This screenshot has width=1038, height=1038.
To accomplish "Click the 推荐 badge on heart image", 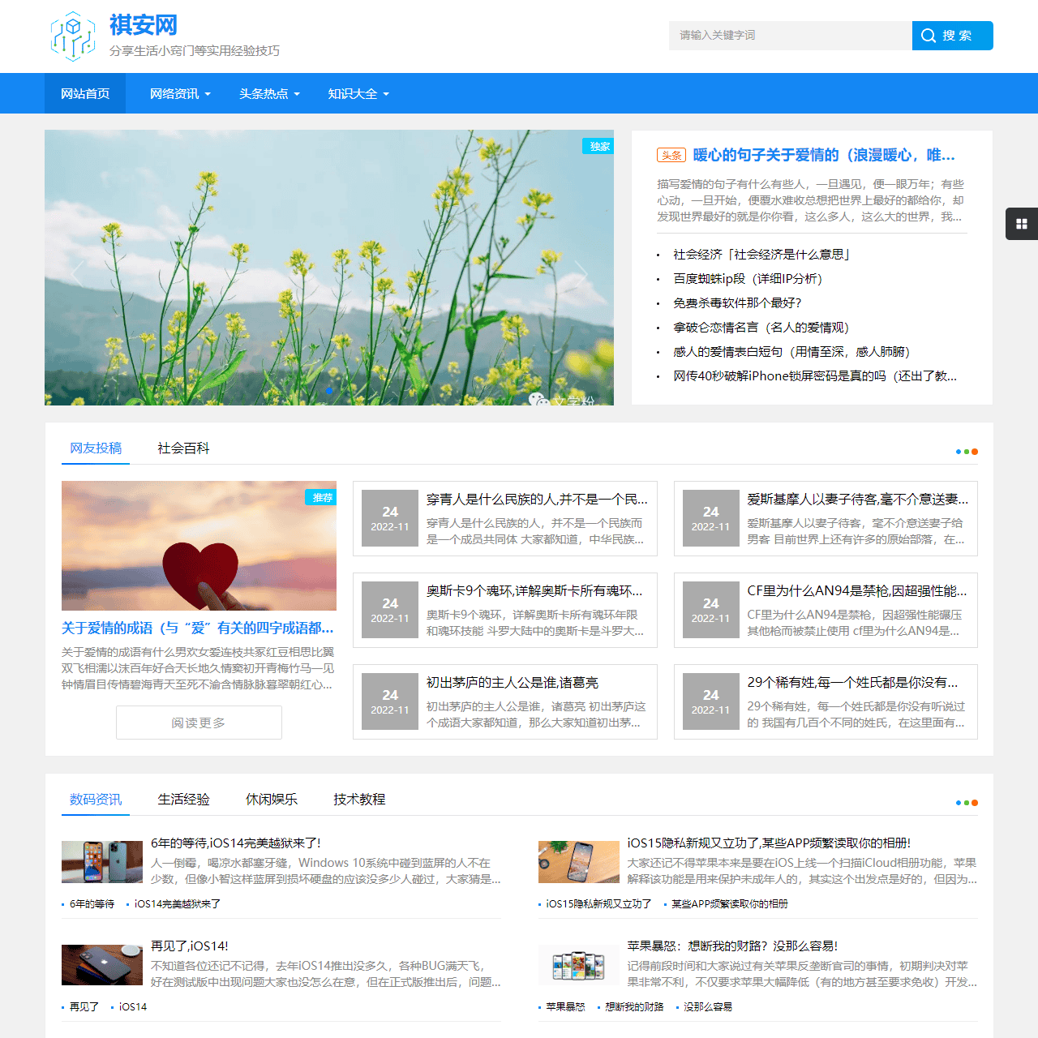I will [321, 497].
